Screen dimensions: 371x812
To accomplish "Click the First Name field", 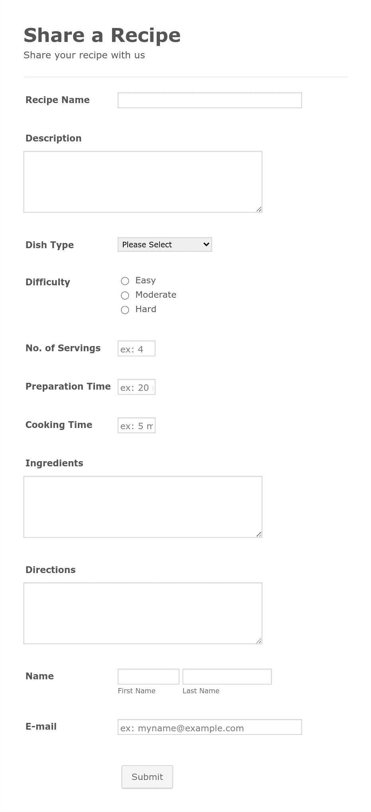I will pyautogui.click(x=148, y=676).
